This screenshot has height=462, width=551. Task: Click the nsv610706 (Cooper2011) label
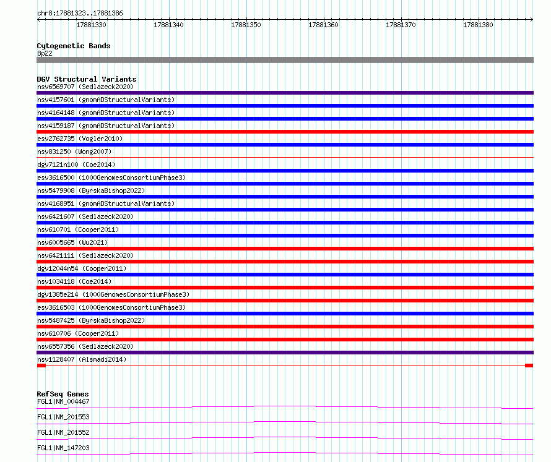[x=78, y=333]
